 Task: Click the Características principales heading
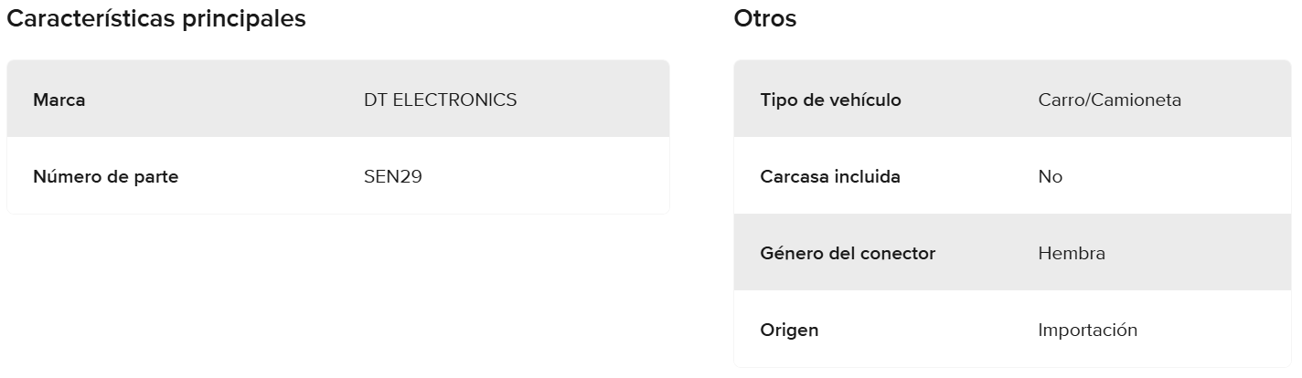(x=156, y=19)
